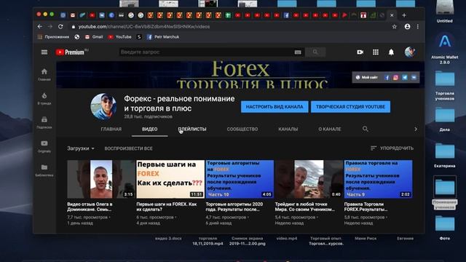Open the Часть 10 video thumbnail
Viewport: 466px width, 262px height.
tap(240, 179)
